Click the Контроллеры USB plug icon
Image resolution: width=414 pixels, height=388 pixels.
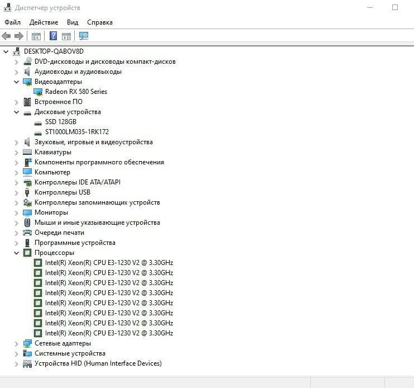click(x=27, y=192)
